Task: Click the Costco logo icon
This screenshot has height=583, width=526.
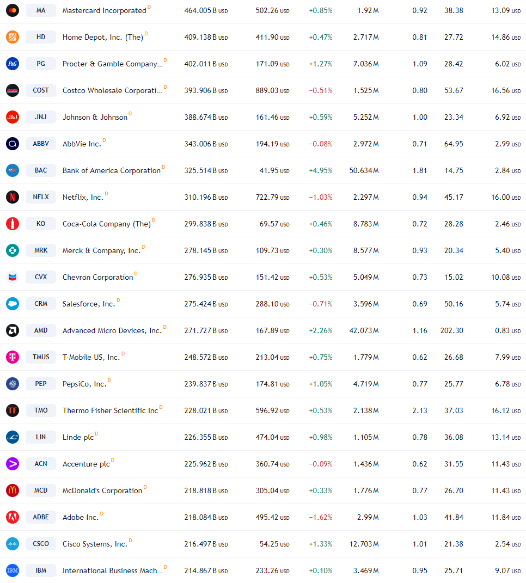Action: click(x=13, y=90)
